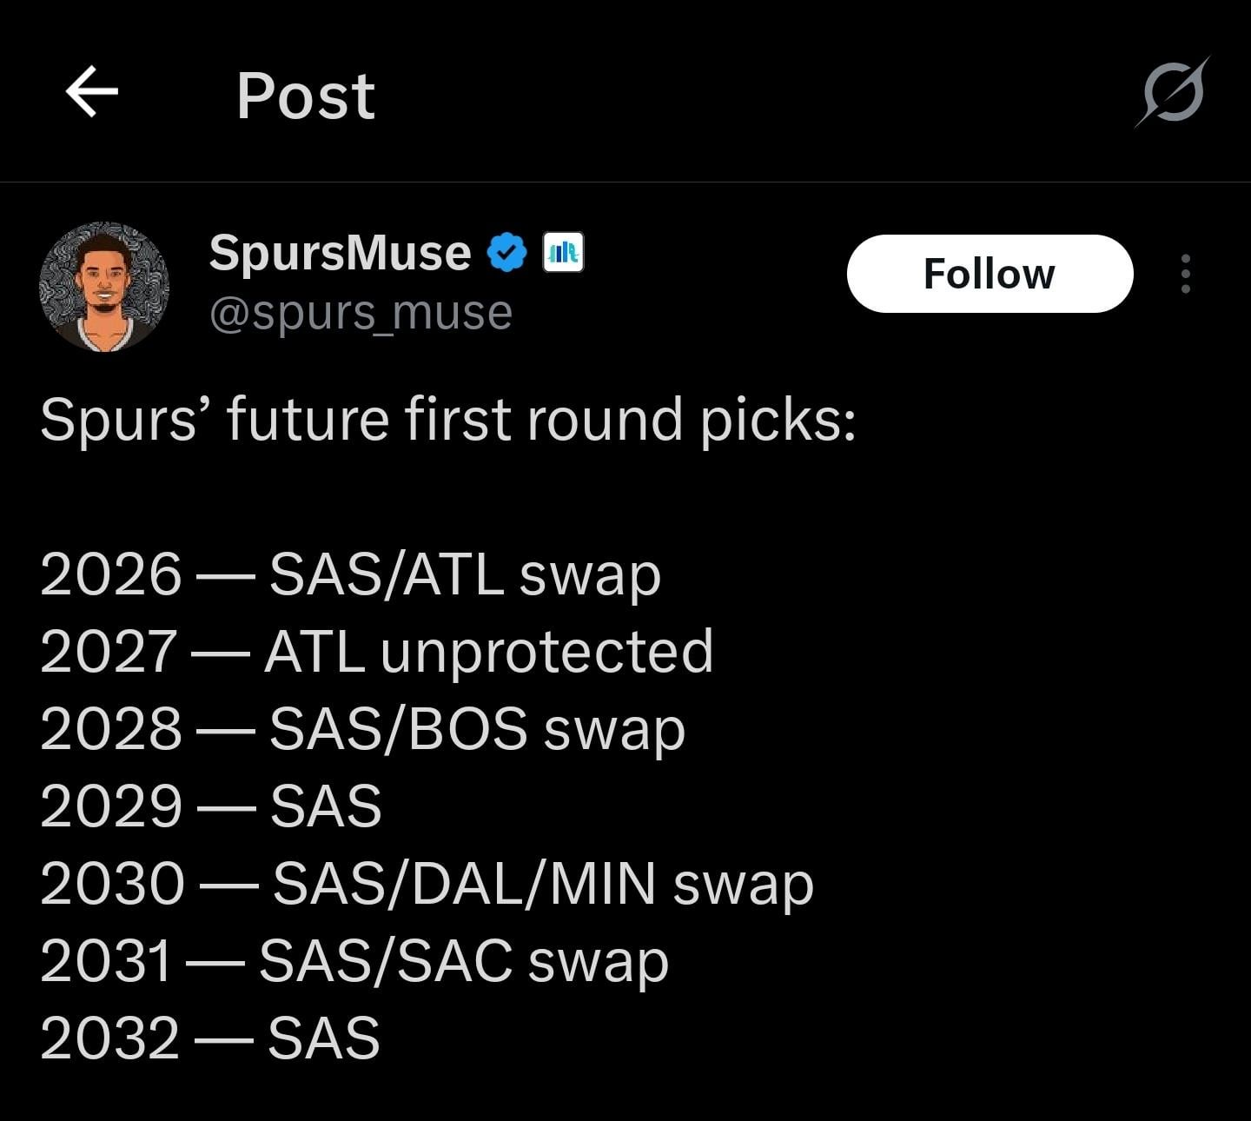Image resolution: width=1251 pixels, height=1121 pixels.
Task: Click the word "unprotected" in the 2027 line
Action: (x=546, y=652)
